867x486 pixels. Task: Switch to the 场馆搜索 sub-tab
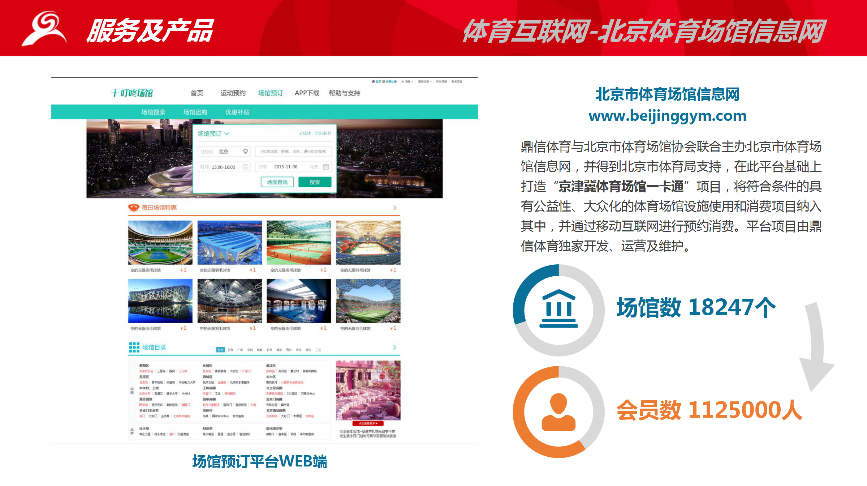153,112
